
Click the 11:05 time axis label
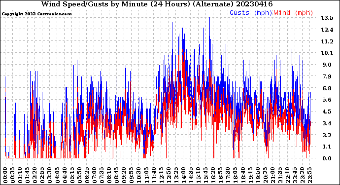[146, 175]
